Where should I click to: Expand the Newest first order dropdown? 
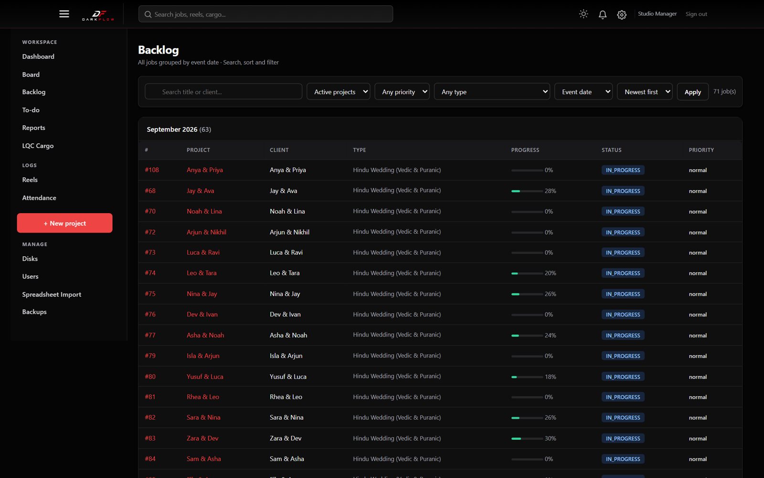coord(645,91)
